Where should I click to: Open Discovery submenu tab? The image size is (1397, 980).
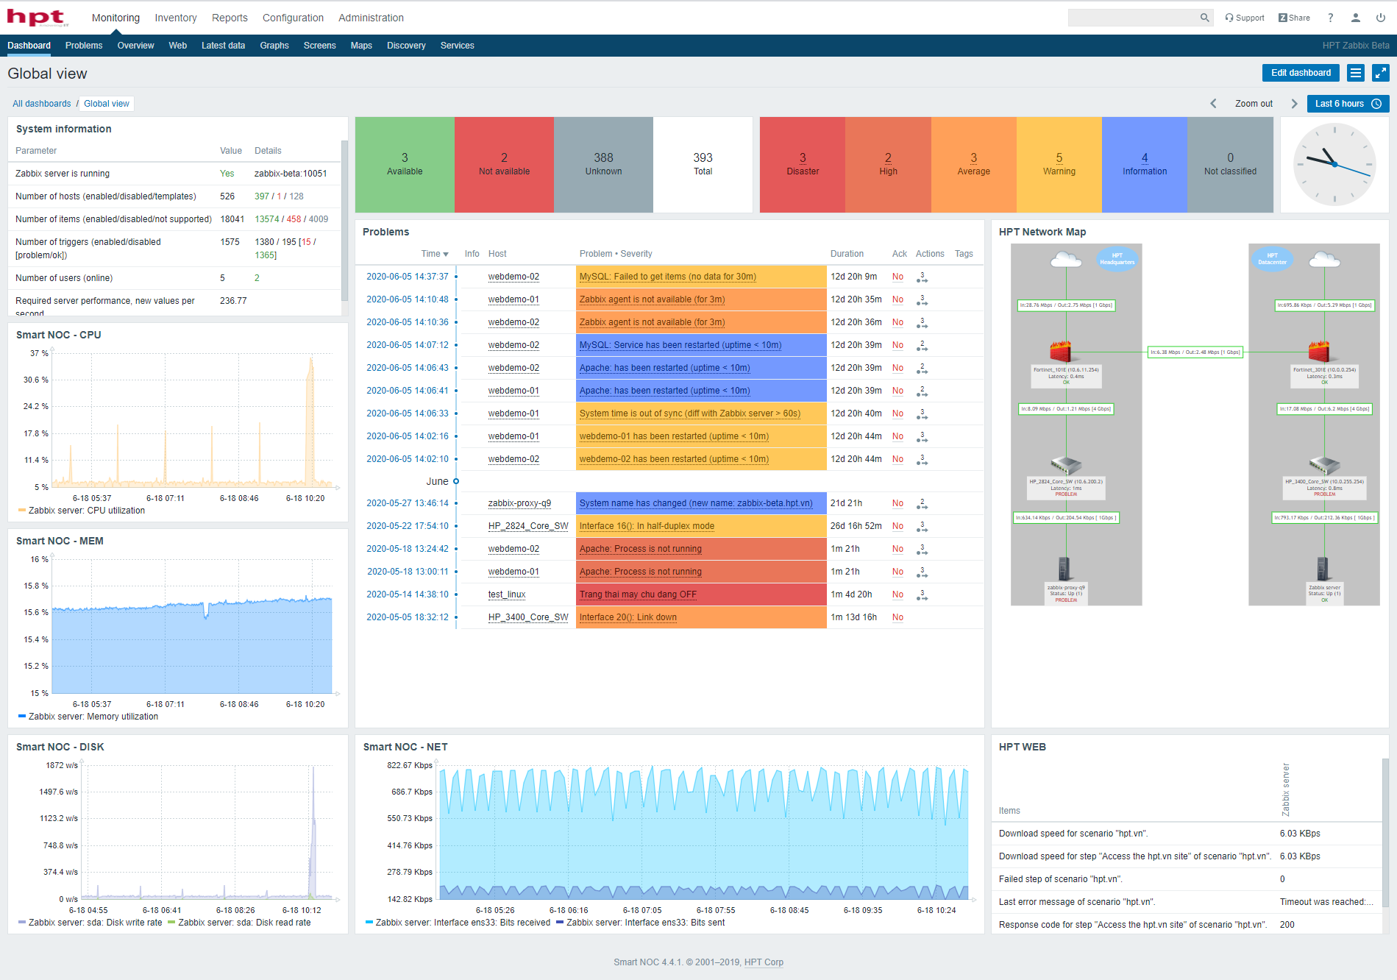(x=406, y=46)
